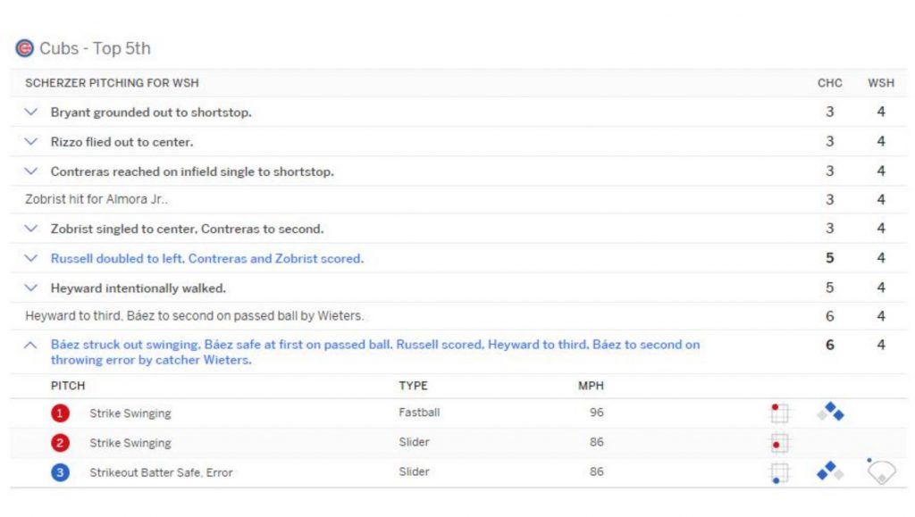This screenshot has height=517, width=915.
Task: Click field hit-location icon for pitch 3
Action: [880, 471]
